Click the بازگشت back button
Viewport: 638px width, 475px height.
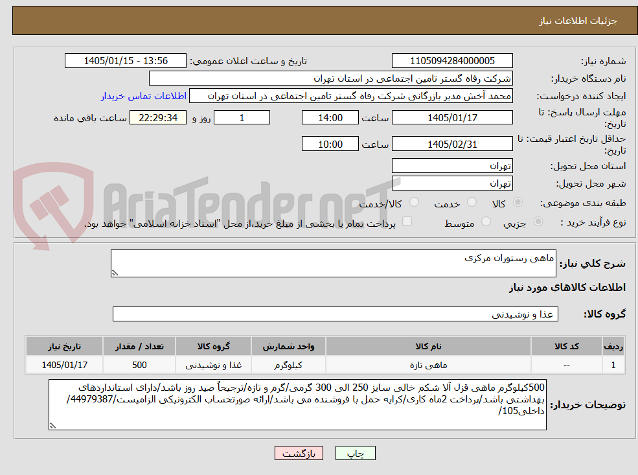click(299, 453)
